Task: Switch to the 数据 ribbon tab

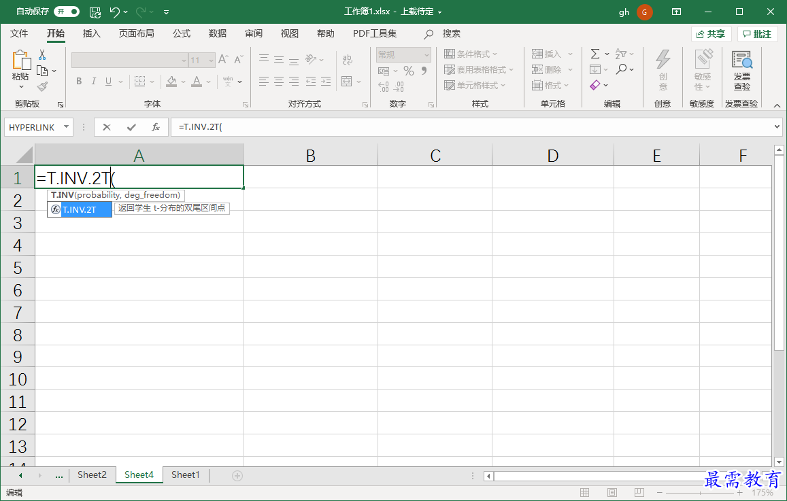Action: 218,33
